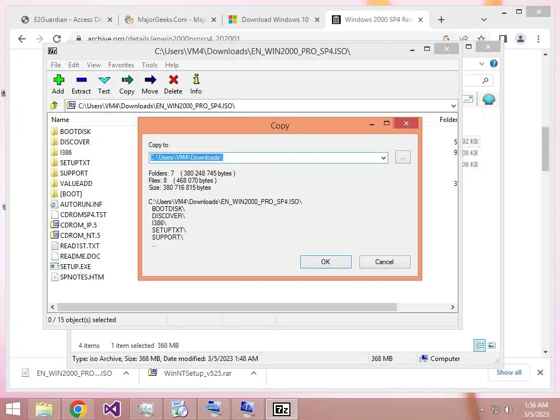
Task: Open the Explorer help question mark icon
Action: click(494, 63)
